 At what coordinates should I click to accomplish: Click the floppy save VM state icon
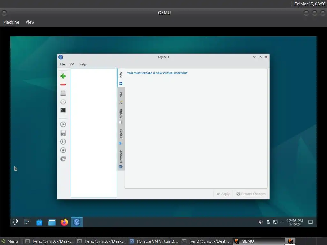coord(63,133)
